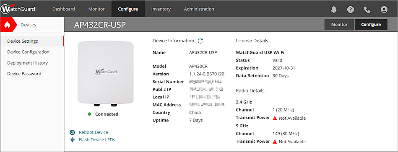Click the Radio Details heading

(250, 91)
